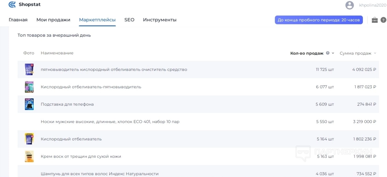Open thumbnail of пятновыводитель кислородный product
Screen dimensions: 387x177
point(29,70)
